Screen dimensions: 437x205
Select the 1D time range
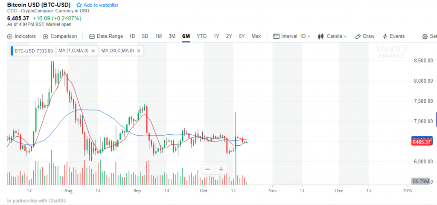coord(132,36)
